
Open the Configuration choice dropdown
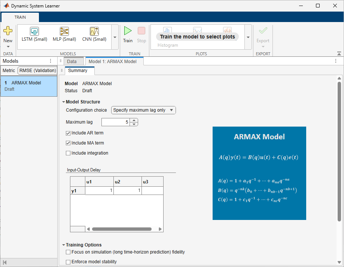143,110
